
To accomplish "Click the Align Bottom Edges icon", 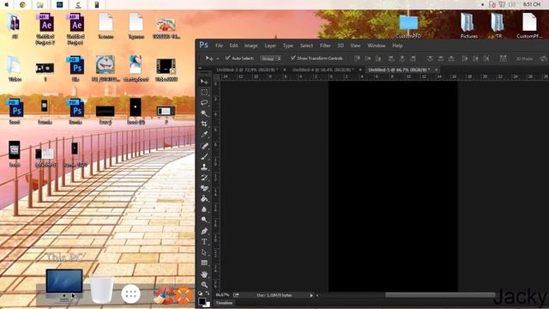I will point(378,58).
